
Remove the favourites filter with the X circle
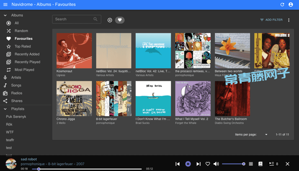coord(110,20)
